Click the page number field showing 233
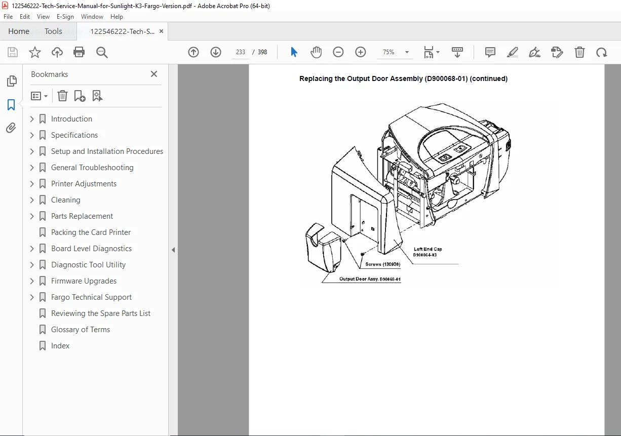 241,52
